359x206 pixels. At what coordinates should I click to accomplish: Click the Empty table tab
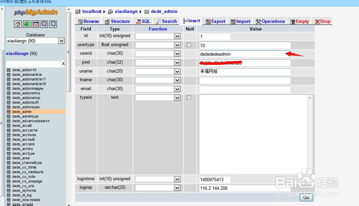(299, 21)
